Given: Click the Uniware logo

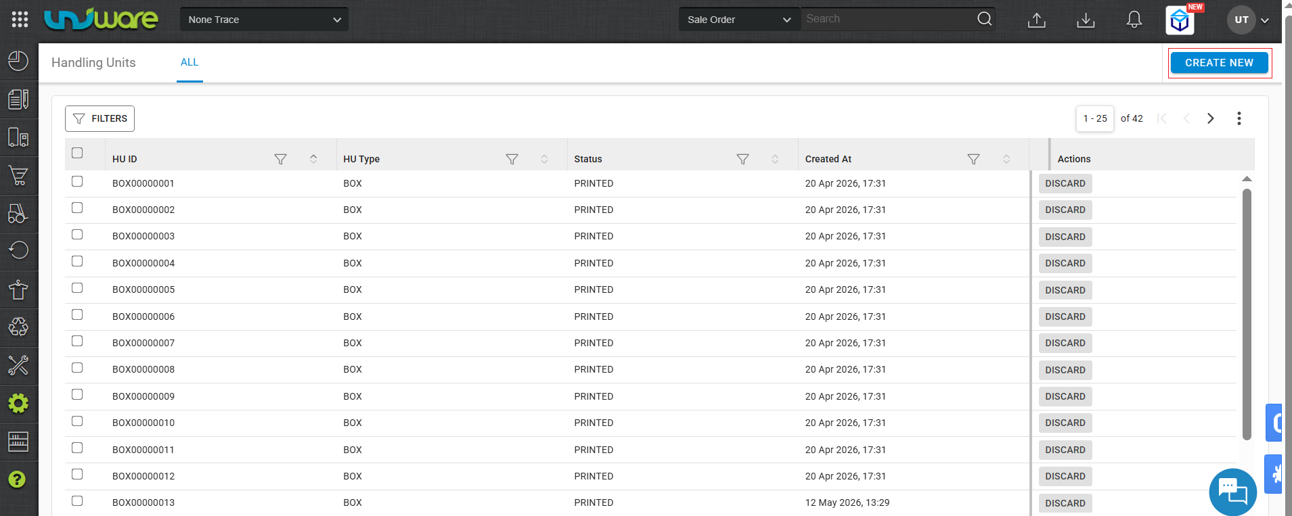Looking at the screenshot, I should [101, 19].
